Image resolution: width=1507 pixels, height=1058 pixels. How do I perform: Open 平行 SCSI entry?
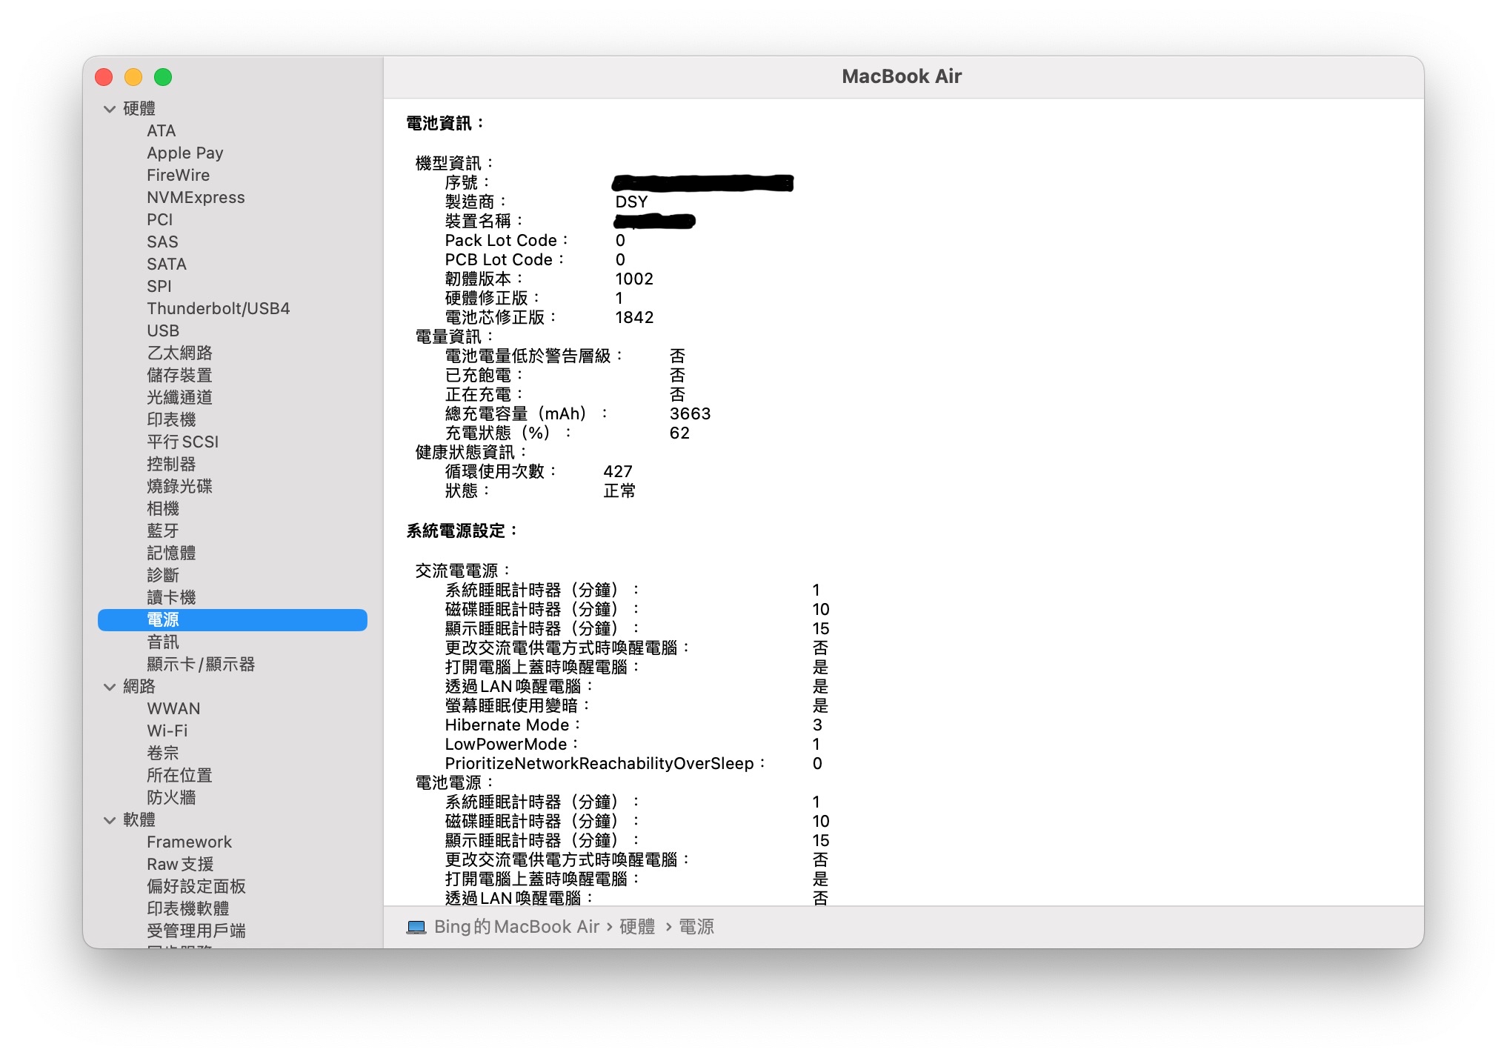coord(183,442)
